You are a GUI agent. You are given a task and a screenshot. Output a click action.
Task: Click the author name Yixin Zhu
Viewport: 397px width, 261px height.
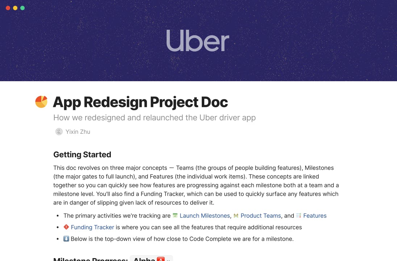tap(78, 132)
